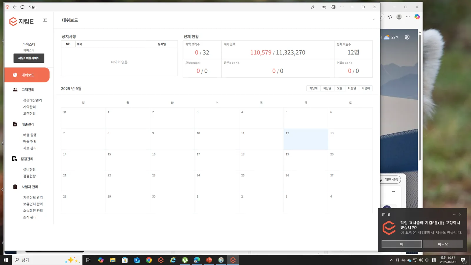The image size is (471, 265).
Task: Open Edge favorites star icon in background window
Action: pos(390,17)
